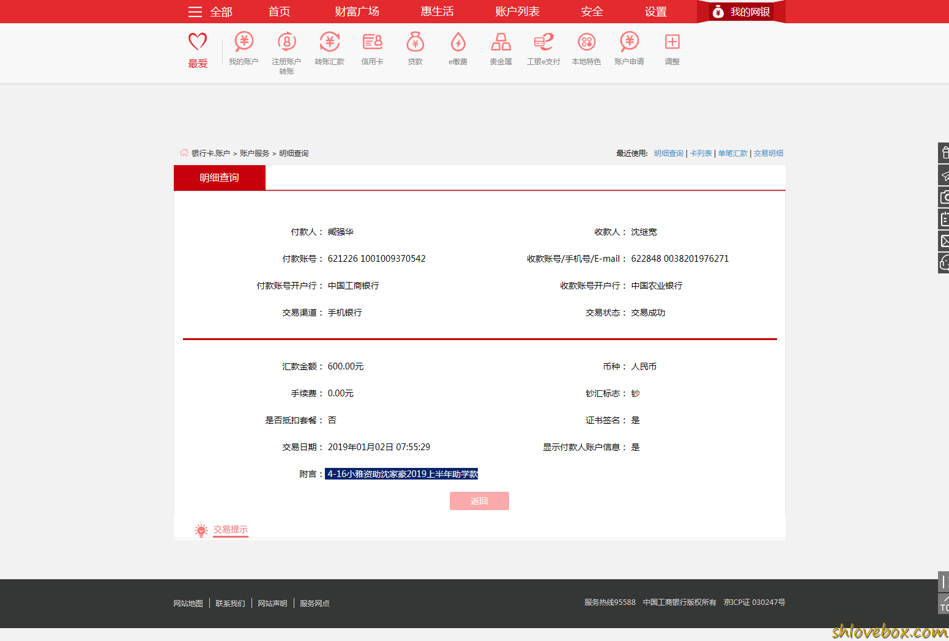Open recently used 单笔汇款 link
This screenshot has width=949, height=641.
coord(732,154)
